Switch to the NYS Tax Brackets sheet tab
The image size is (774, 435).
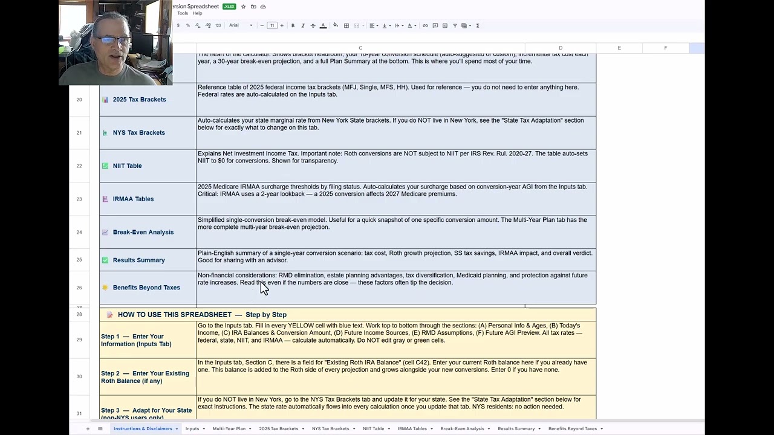coord(331,429)
